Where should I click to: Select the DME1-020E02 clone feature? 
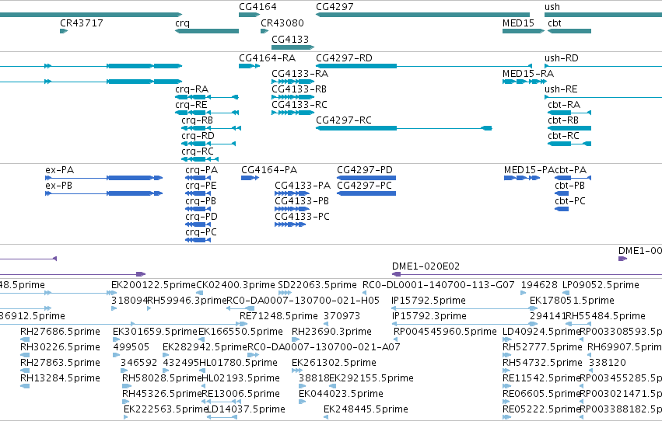pyautogui.click(x=527, y=274)
